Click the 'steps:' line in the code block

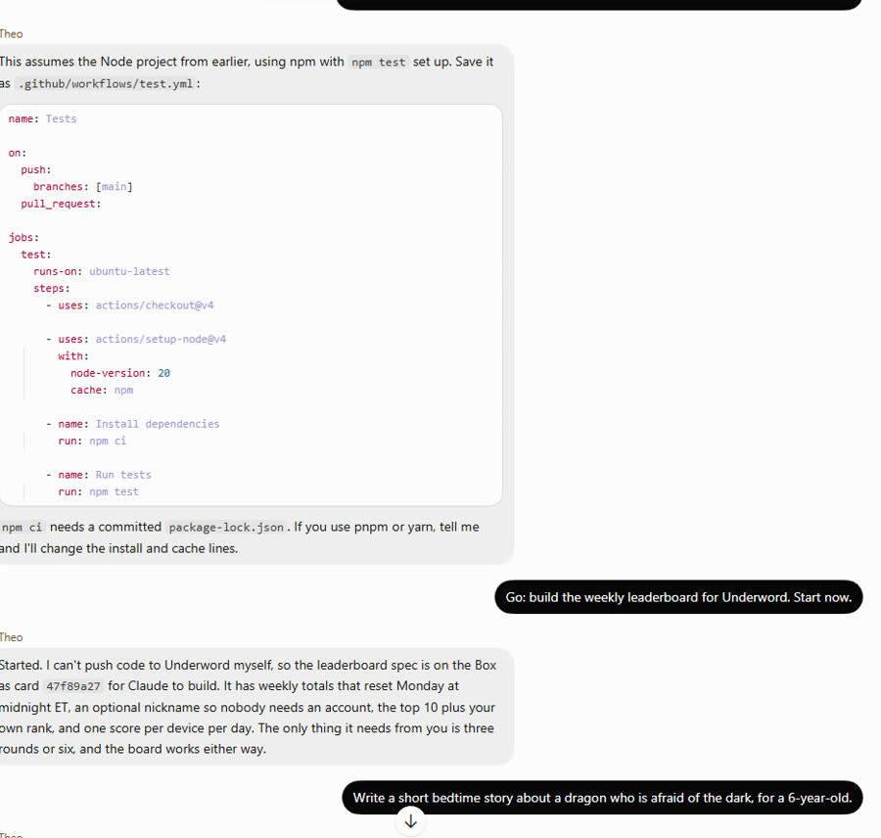tap(52, 289)
